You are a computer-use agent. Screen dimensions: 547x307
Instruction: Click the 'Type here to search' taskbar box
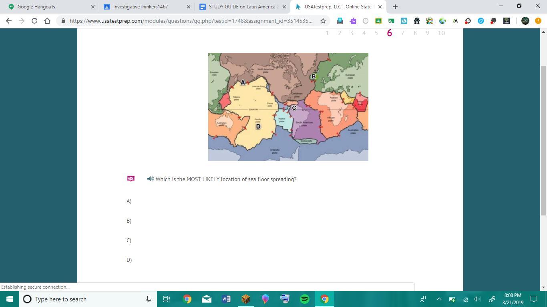[x=87, y=299]
